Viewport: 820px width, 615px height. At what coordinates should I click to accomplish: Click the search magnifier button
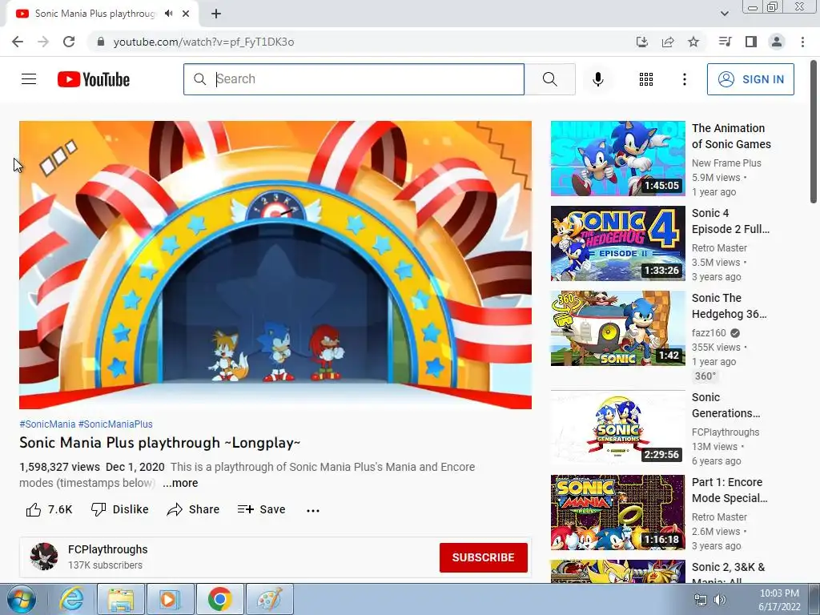(x=549, y=79)
